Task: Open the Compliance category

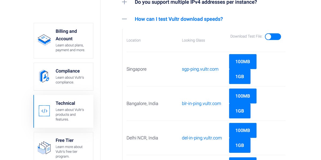Action: click(63, 77)
